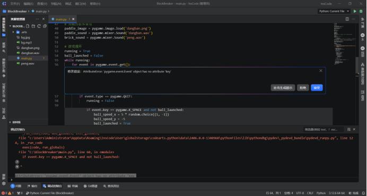The image size is (367, 196).
Task: Click the debug console filter input
Action: (x=324, y=129)
